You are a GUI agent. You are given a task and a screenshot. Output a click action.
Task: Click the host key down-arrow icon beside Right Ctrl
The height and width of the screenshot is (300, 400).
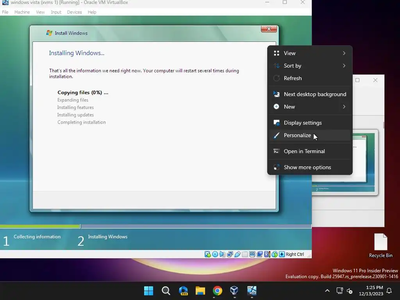[282, 254]
